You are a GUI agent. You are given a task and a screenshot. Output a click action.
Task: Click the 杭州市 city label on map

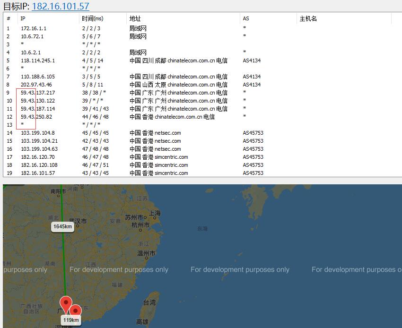140,225
